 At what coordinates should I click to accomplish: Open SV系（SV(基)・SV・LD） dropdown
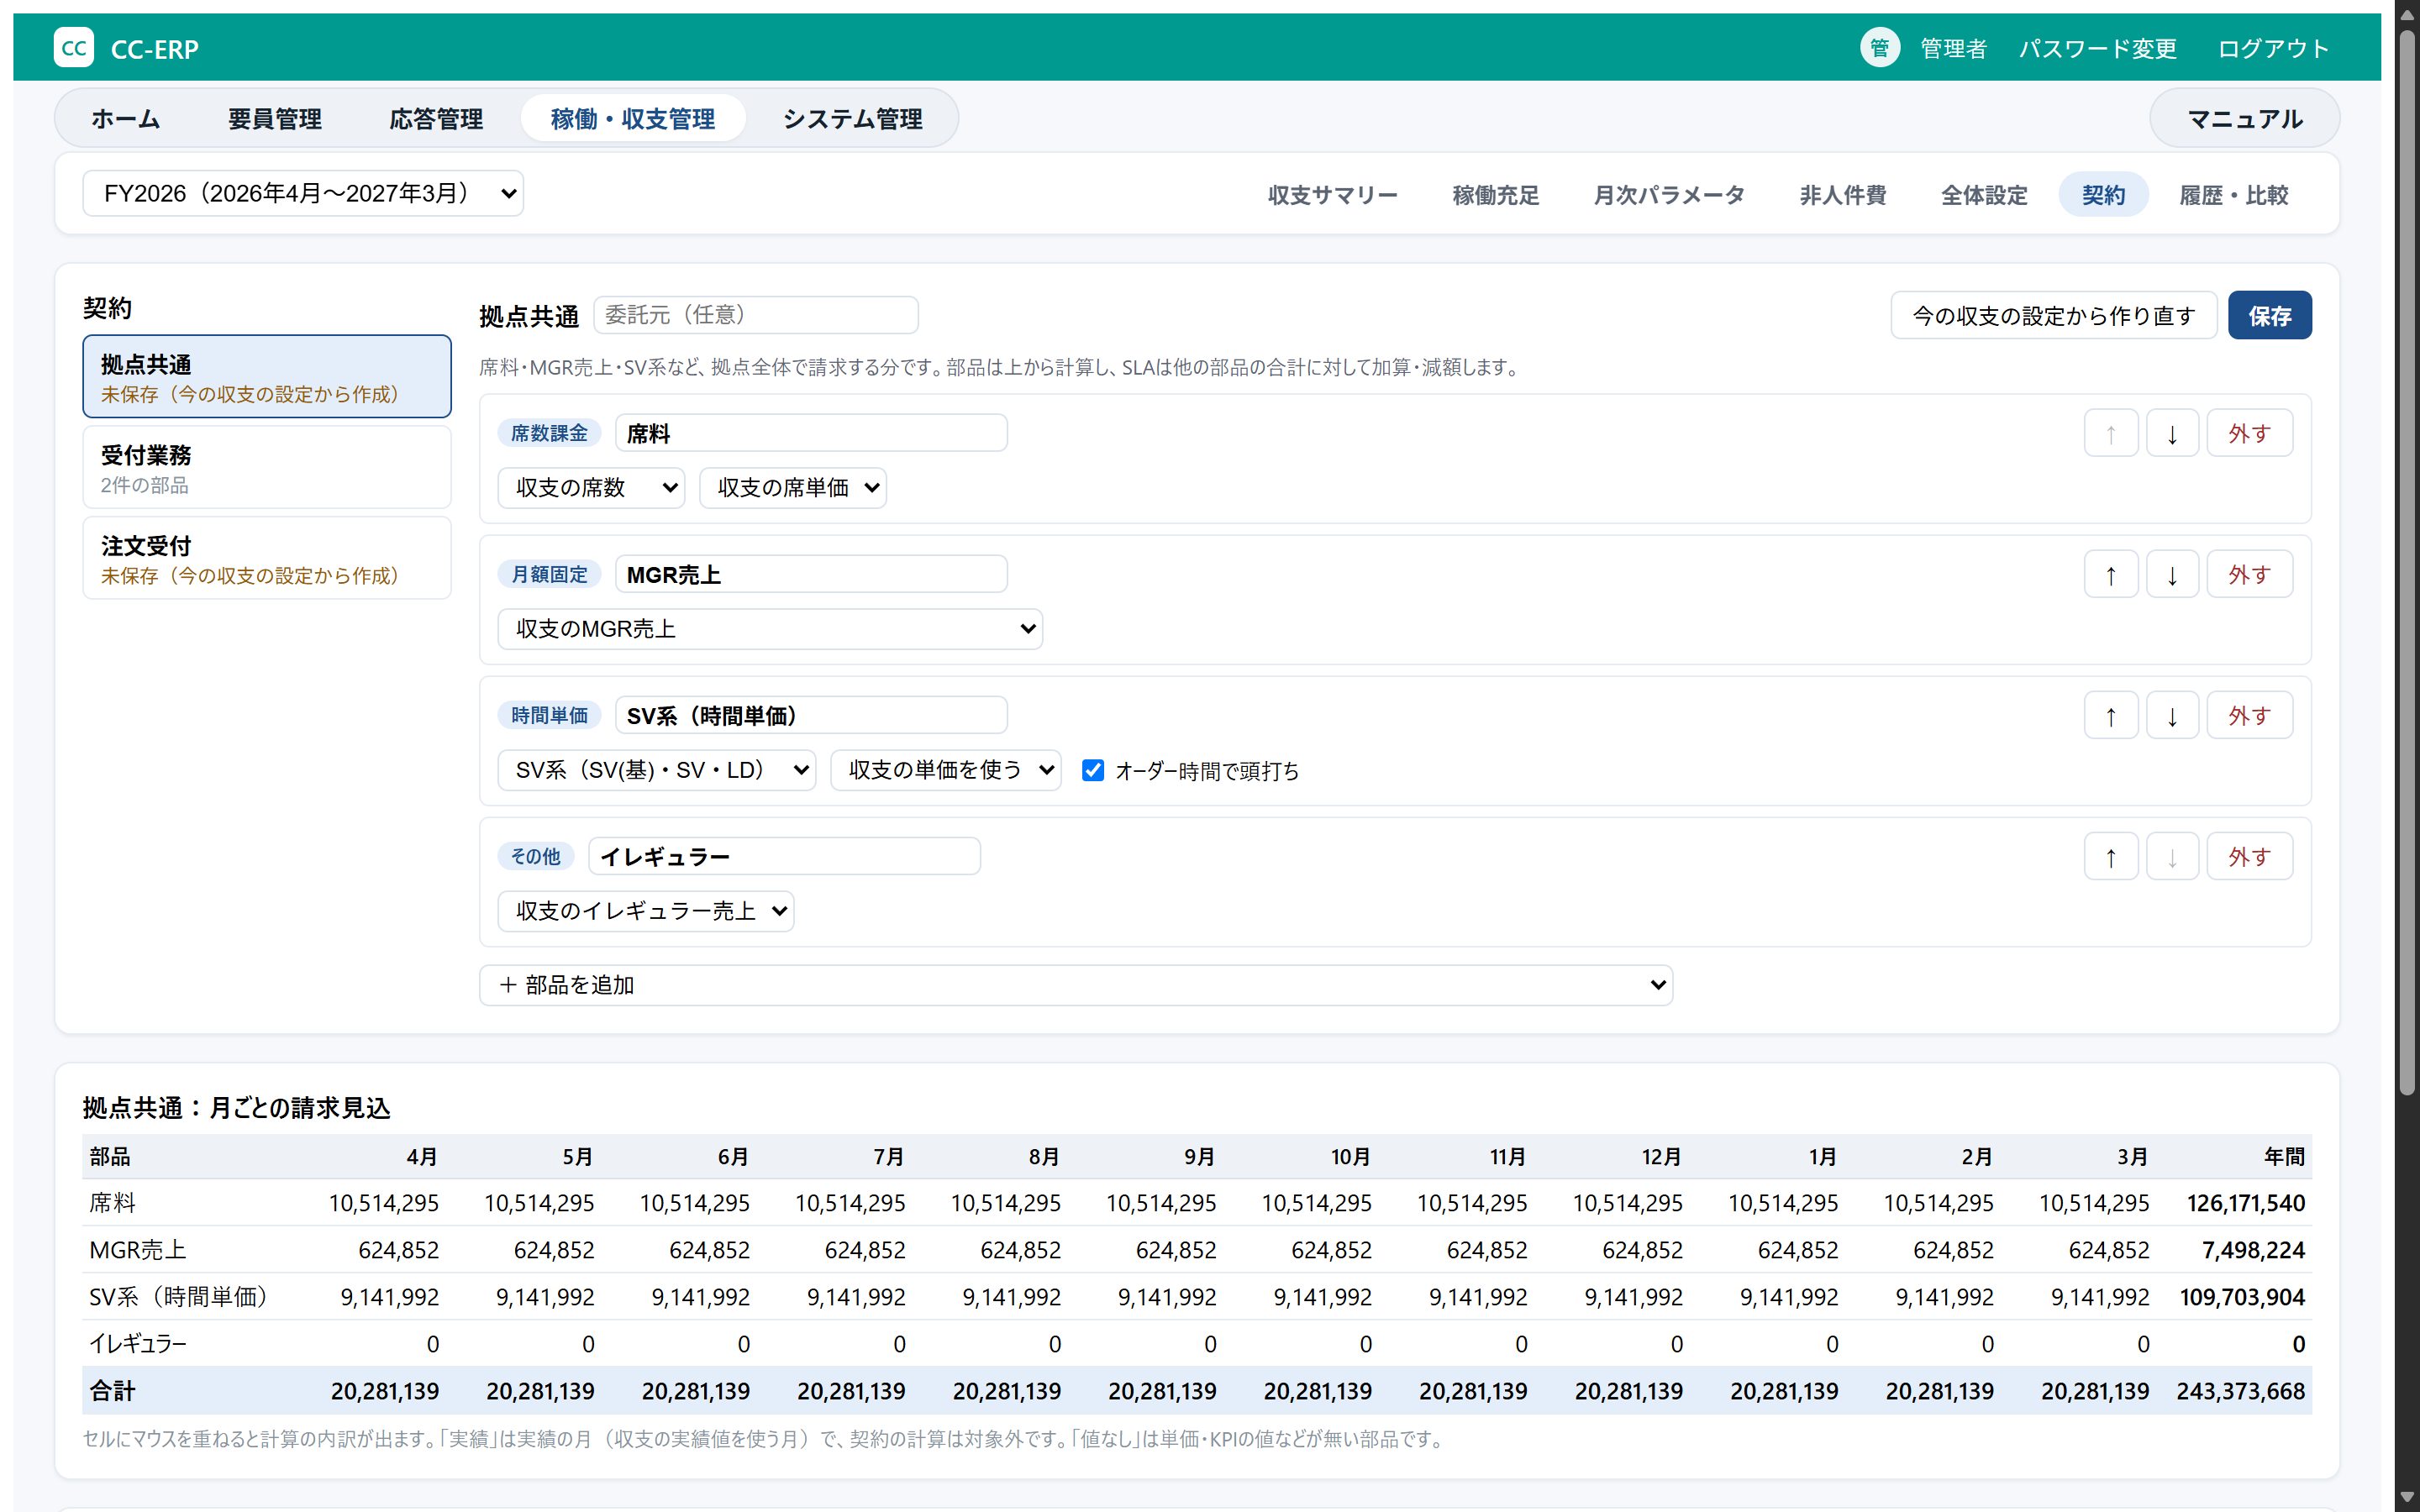(x=657, y=770)
